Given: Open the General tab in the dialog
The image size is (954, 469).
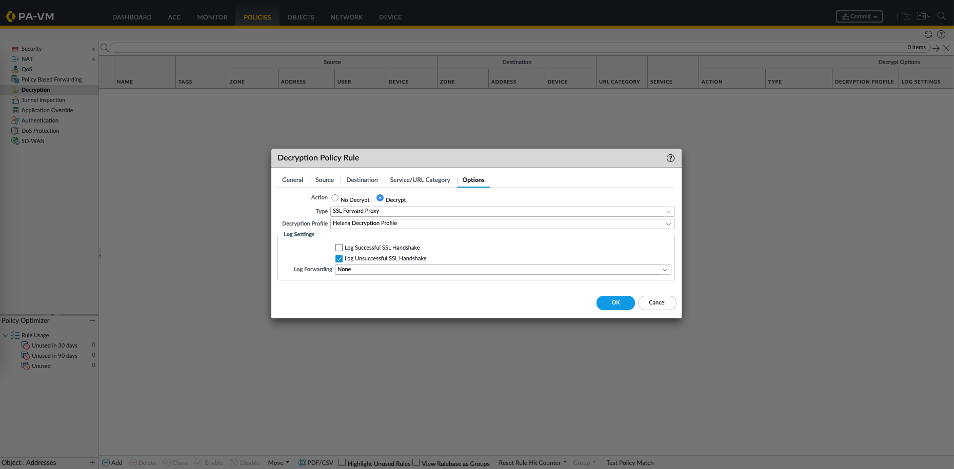Looking at the screenshot, I should (292, 180).
